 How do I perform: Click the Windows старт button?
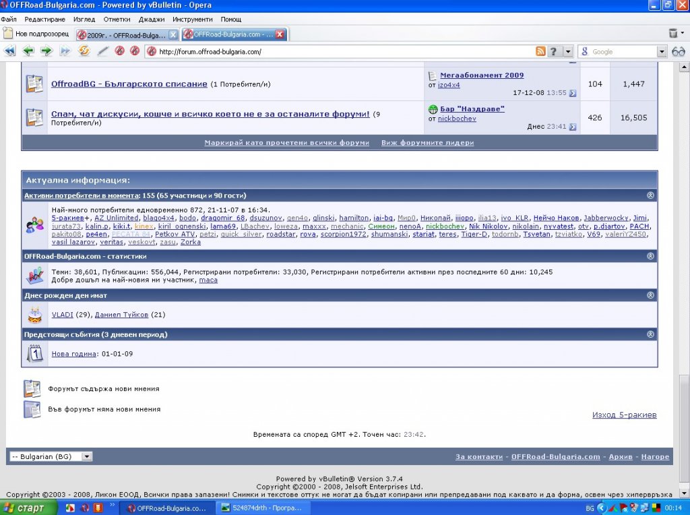(24, 508)
